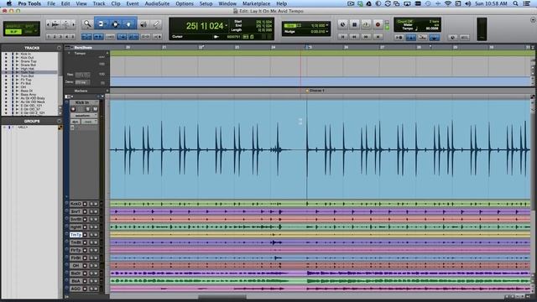Image resolution: width=537 pixels, height=302 pixels.
Task: Start playback with the Play button
Action: coord(366,24)
